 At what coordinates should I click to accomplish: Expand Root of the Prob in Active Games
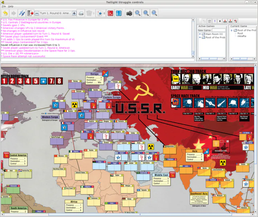(x=200, y=38)
